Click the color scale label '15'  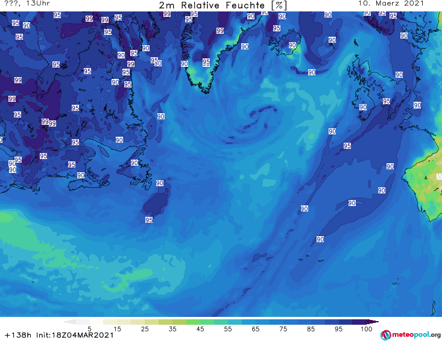(117, 329)
